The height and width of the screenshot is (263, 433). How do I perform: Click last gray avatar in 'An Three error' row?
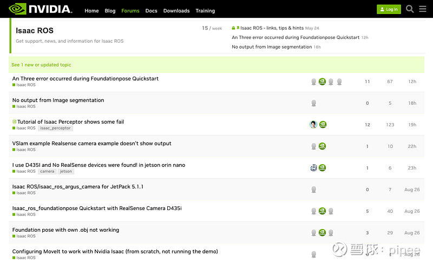pyautogui.click(x=339, y=82)
